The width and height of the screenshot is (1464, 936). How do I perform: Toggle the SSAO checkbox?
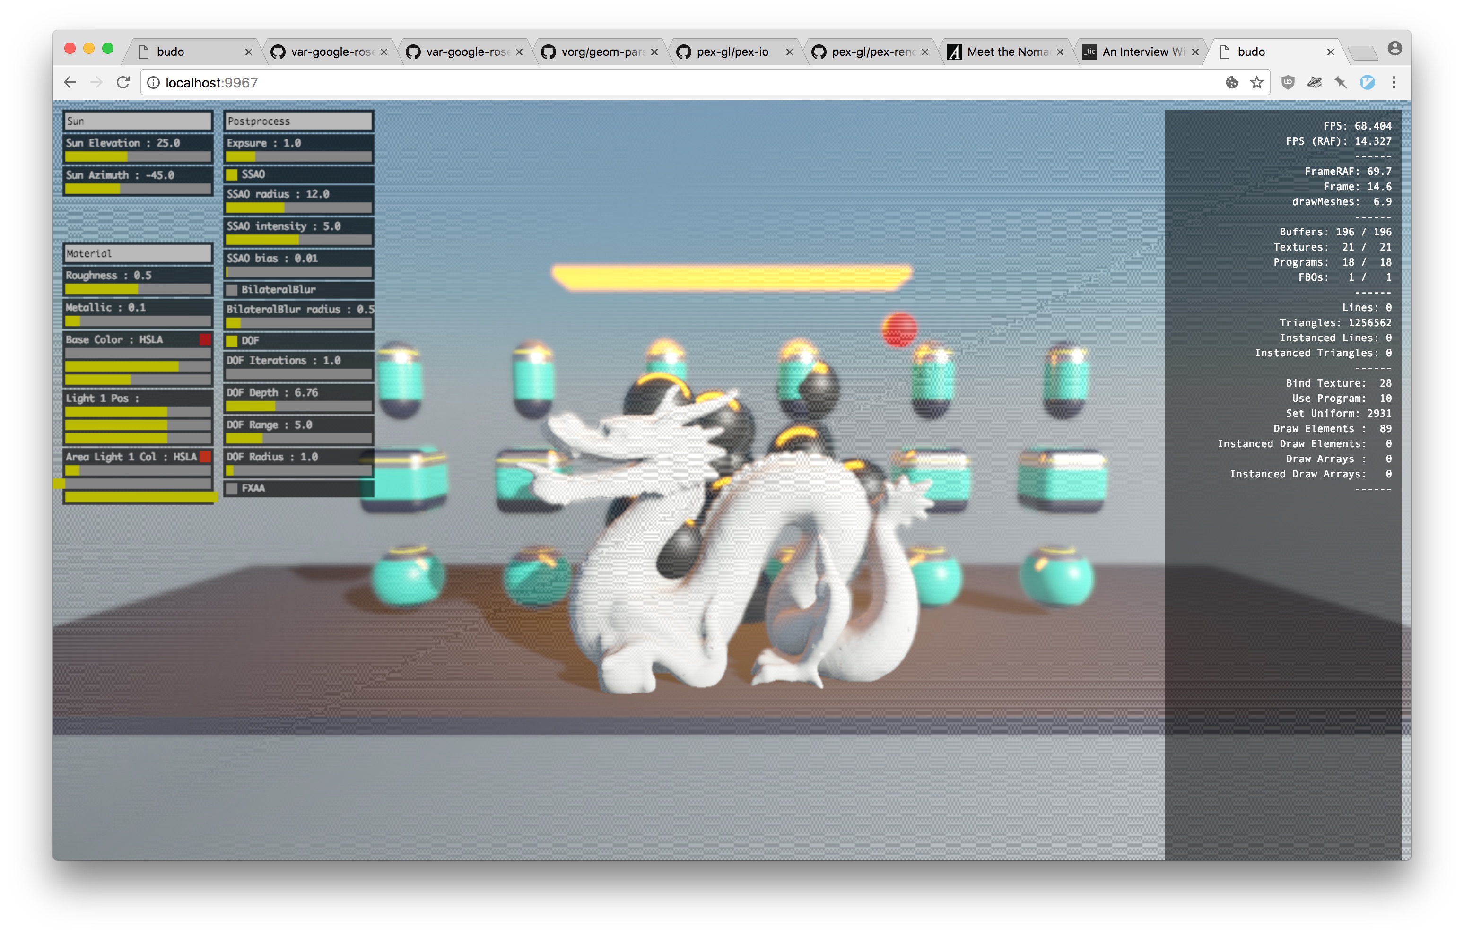232,174
